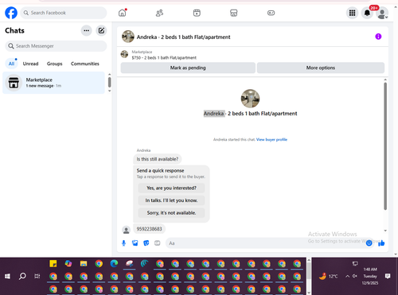Click the large Andreka profile picture
This screenshot has width=398, height=295.
pyautogui.click(x=250, y=99)
